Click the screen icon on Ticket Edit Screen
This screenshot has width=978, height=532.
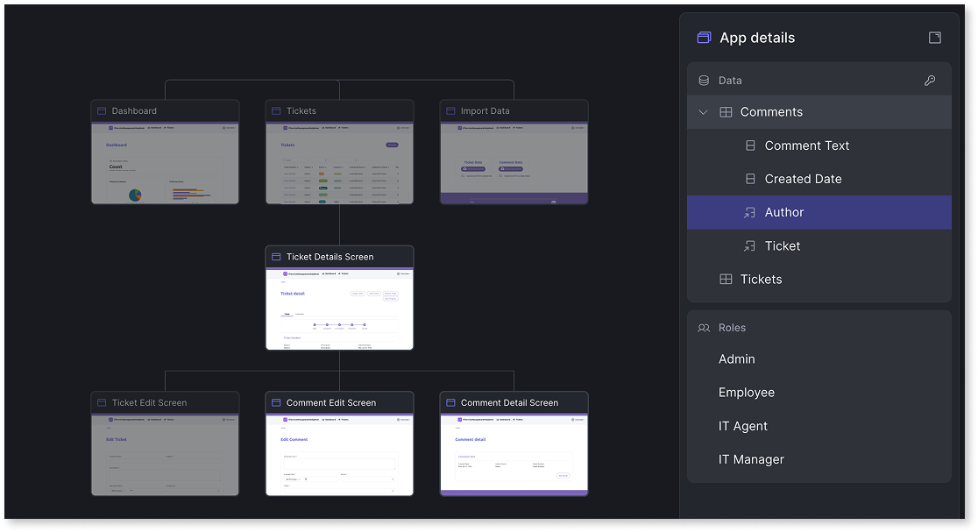(102, 403)
